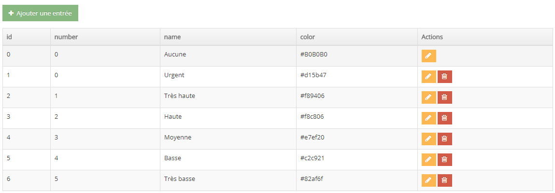555x193 pixels.
Task: Edit the Moyenne priority row
Action: (x=428, y=139)
